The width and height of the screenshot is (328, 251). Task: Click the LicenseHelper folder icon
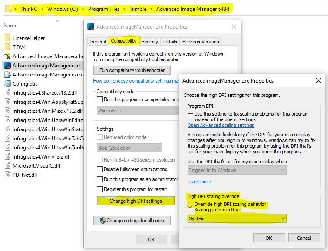7,38
